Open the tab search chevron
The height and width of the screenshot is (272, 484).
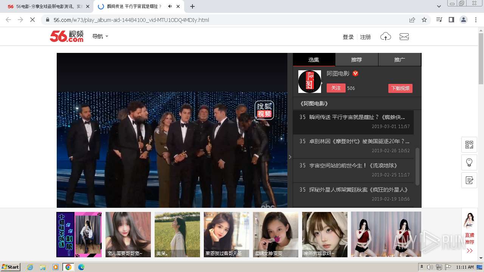click(439, 6)
